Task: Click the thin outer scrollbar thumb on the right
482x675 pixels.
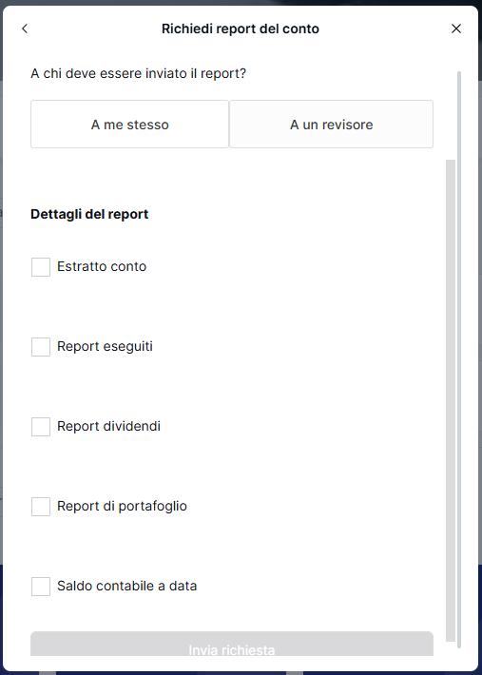Action: click(x=459, y=359)
